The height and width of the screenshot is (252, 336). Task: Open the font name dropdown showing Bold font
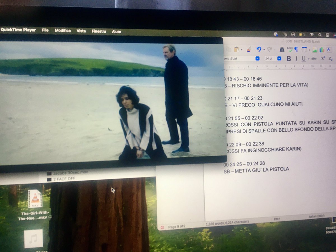(257, 58)
